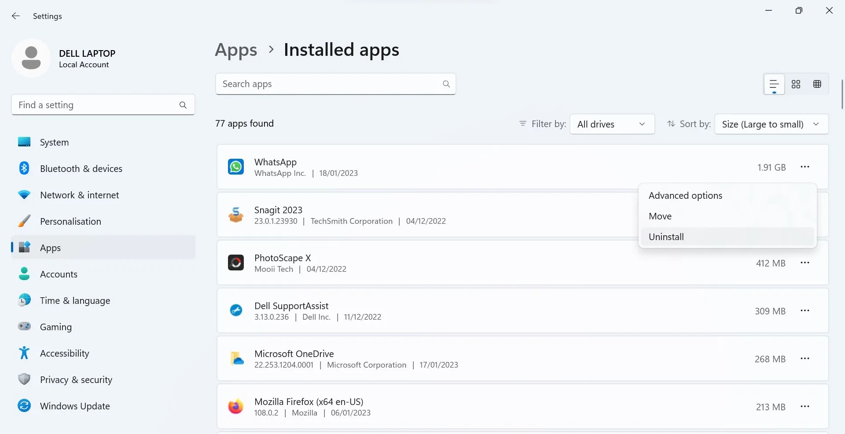The width and height of the screenshot is (845, 434).
Task: Collapse the WhatsApp three-dot options menu
Action: tap(805, 167)
